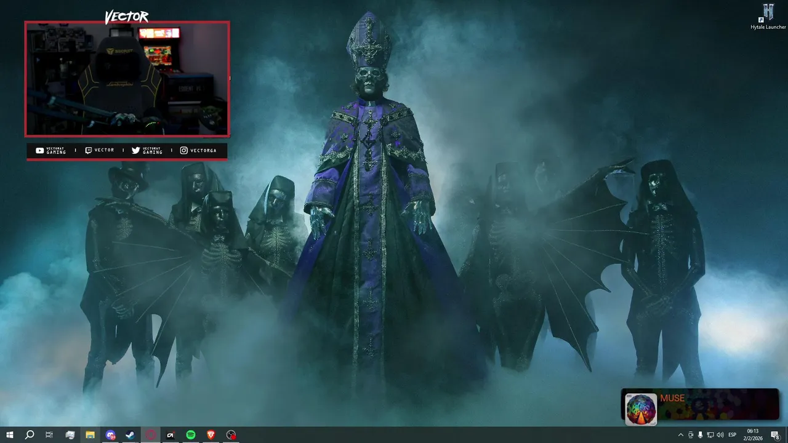Change ESP input language indicator
788x443 pixels.
733,435
